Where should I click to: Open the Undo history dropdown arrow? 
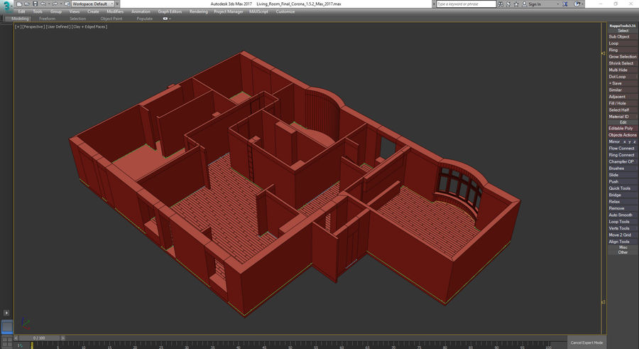point(48,4)
